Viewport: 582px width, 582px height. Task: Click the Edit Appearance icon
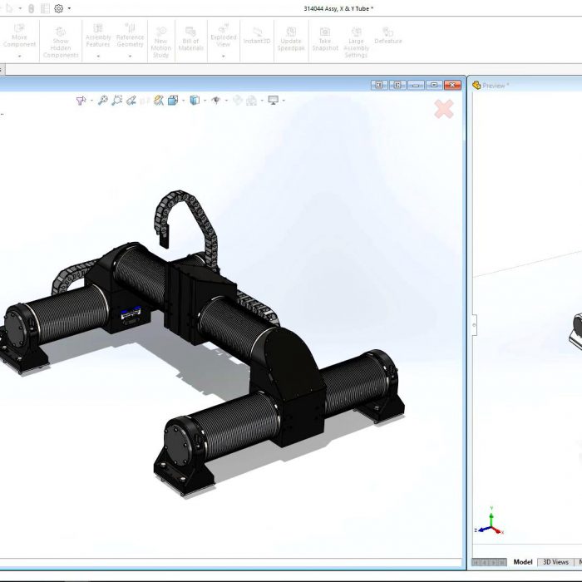click(x=238, y=101)
